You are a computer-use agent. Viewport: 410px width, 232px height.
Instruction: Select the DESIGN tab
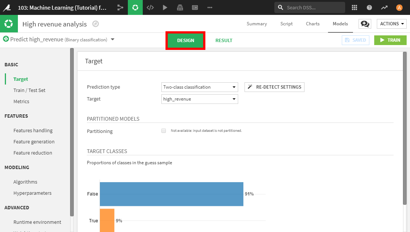[x=185, y=41]
